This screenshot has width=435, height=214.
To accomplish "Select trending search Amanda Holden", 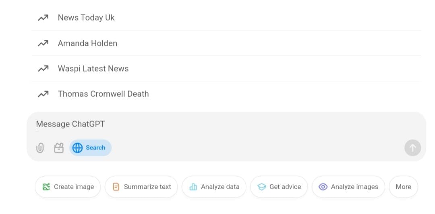I will click(x=87, y=43).
